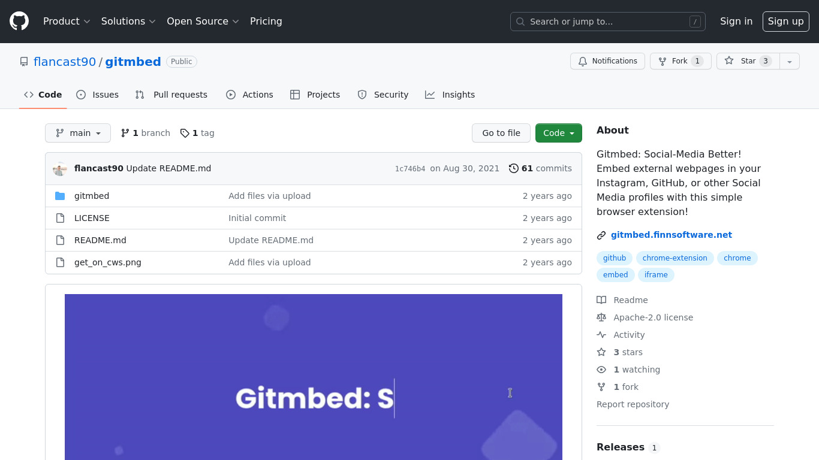Open the Initial commit message link
819x460 pixels.
[x=257, y=218]
